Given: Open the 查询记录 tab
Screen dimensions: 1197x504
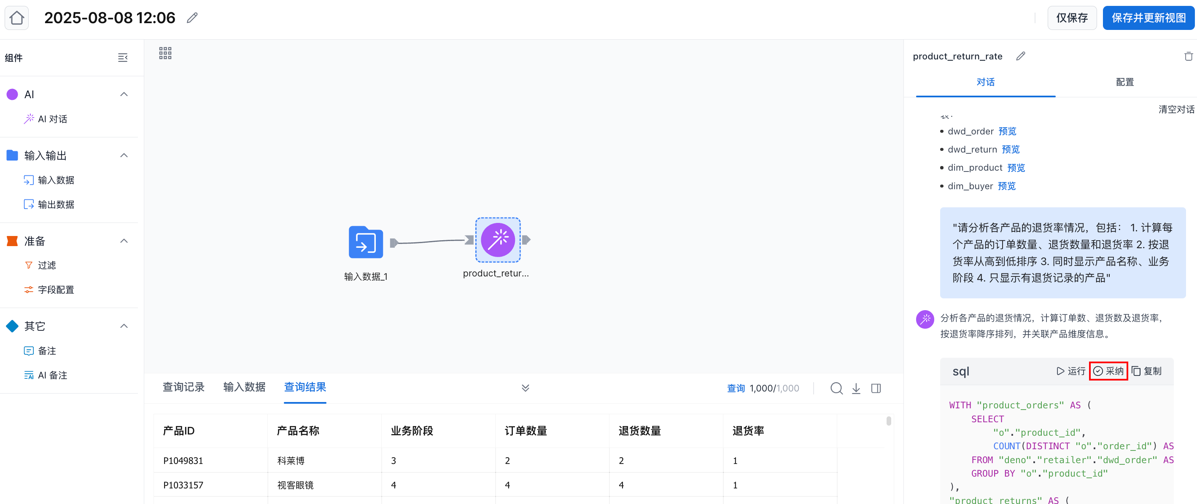Looking at the screenshot, I should tap(183, 387).
